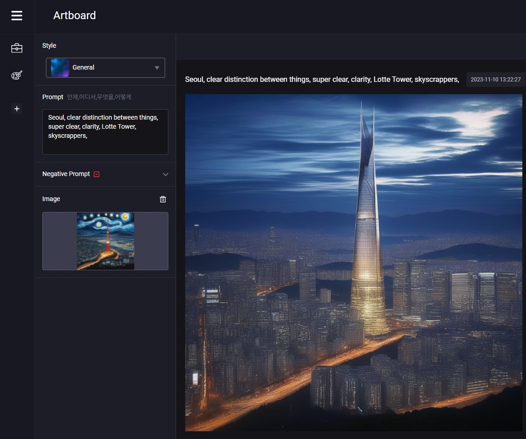
Task: Click the Image section label
Action: tap(51, 199)
